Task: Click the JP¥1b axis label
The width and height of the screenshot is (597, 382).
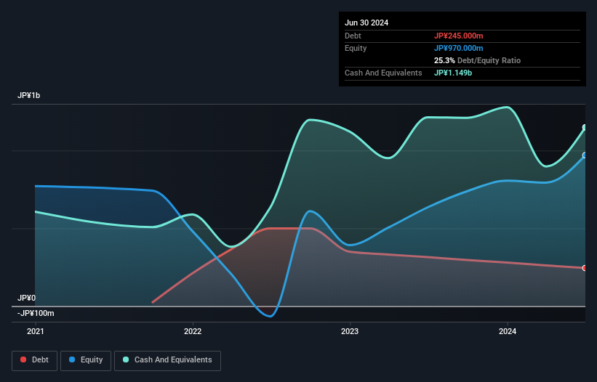Action: 28,95
